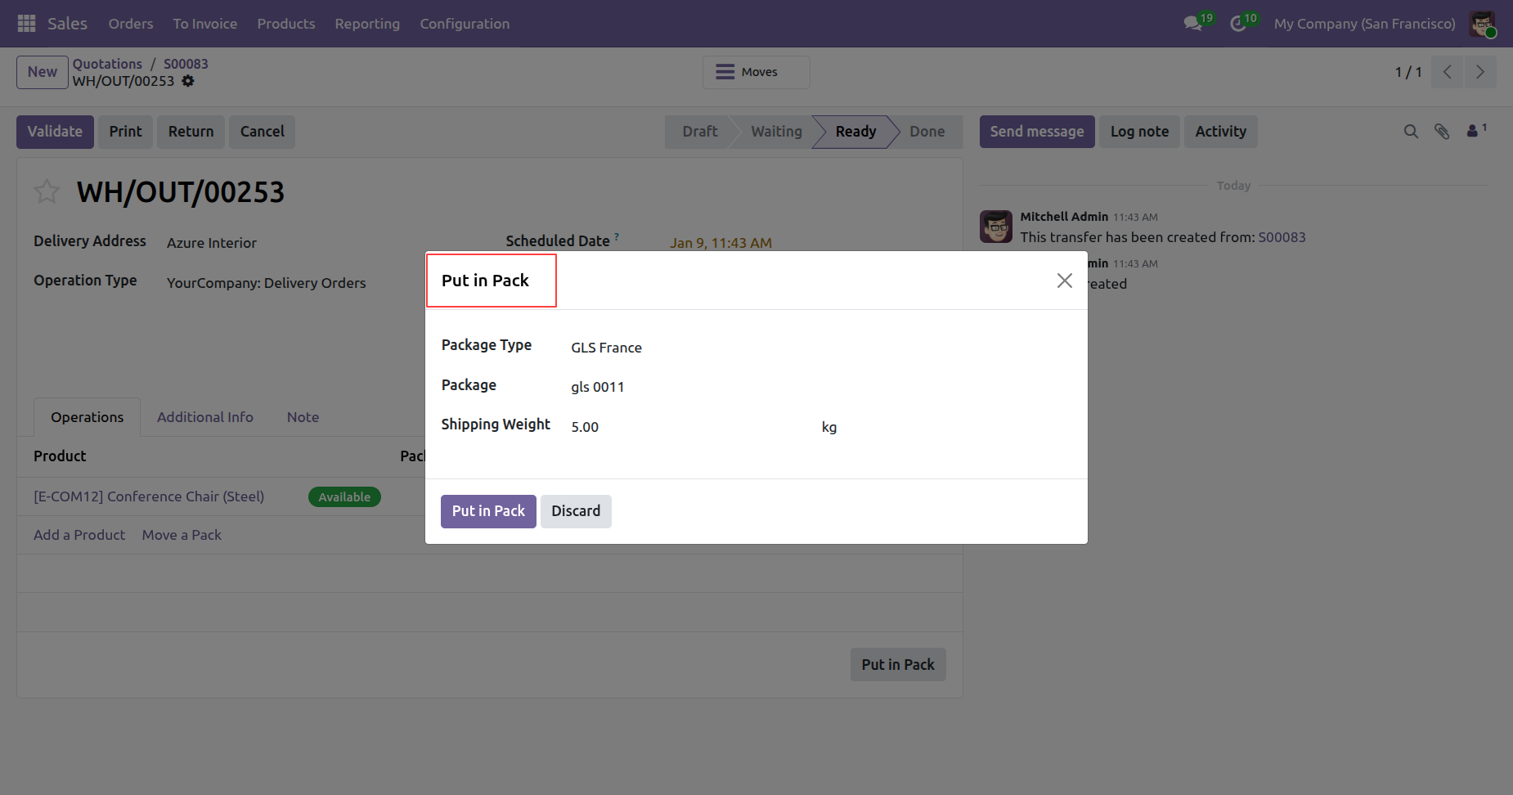Click the Scheduled Date help tooltip mark
The height and width of the screenshot is (795, 1513).
point(617,236)
